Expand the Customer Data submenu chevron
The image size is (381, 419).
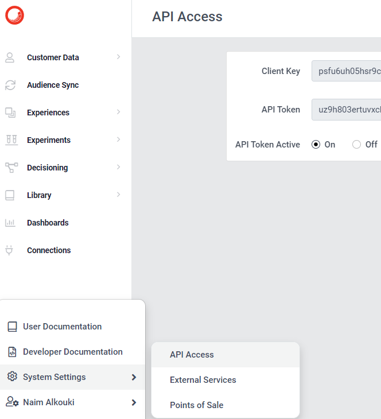118,57
